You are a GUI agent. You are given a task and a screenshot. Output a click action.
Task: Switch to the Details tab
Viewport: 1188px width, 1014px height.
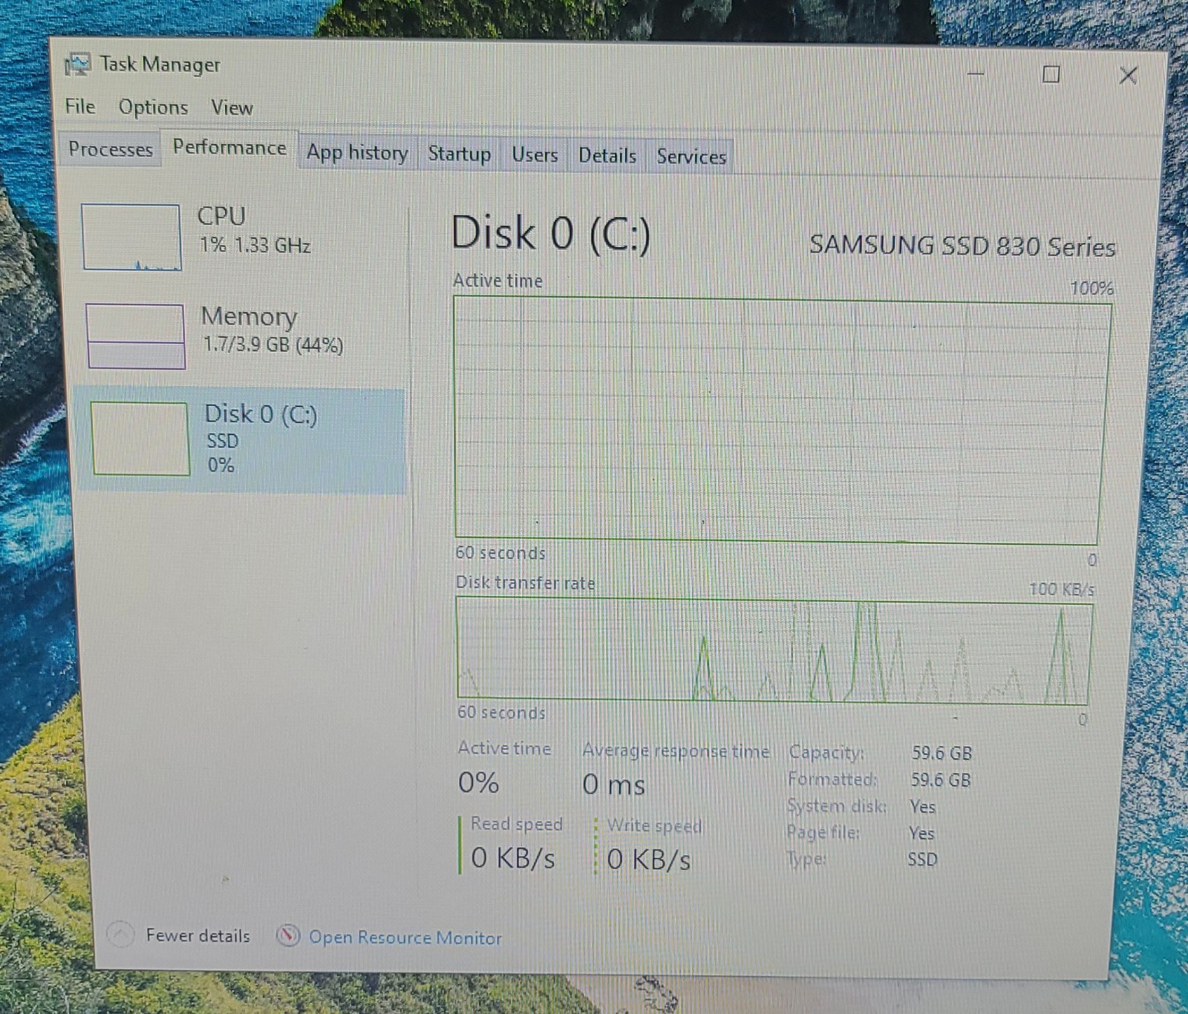click(607, 156)
